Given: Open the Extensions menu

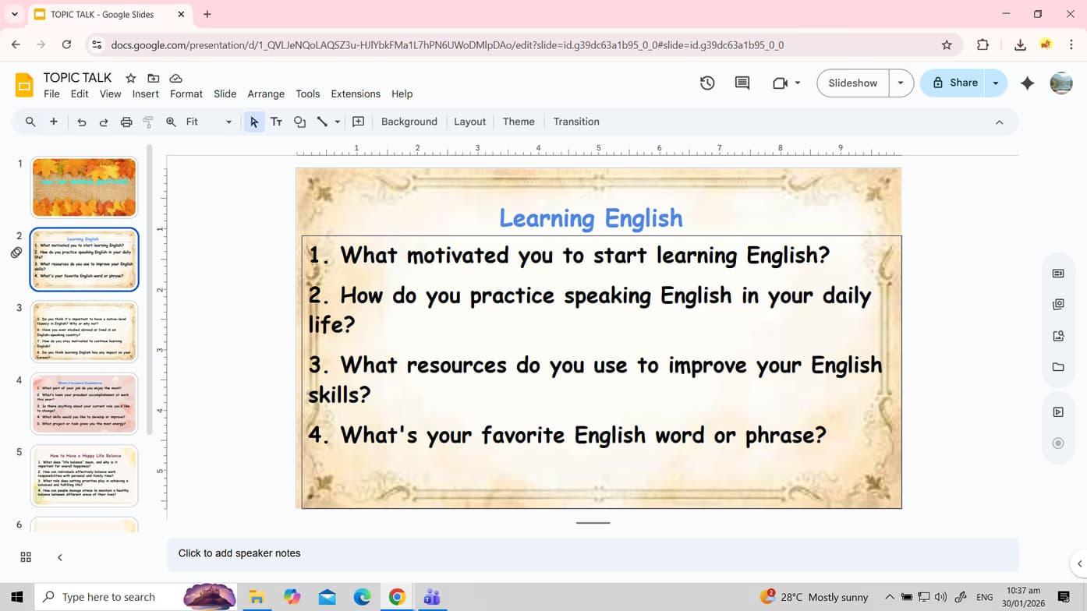Looking at the screenshot, I should 356,94.
